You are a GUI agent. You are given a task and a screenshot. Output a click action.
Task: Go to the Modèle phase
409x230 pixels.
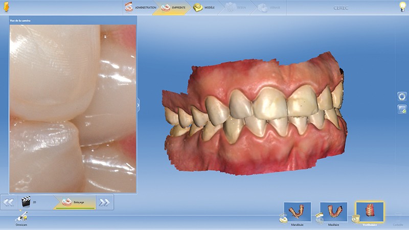click(206, 8)
